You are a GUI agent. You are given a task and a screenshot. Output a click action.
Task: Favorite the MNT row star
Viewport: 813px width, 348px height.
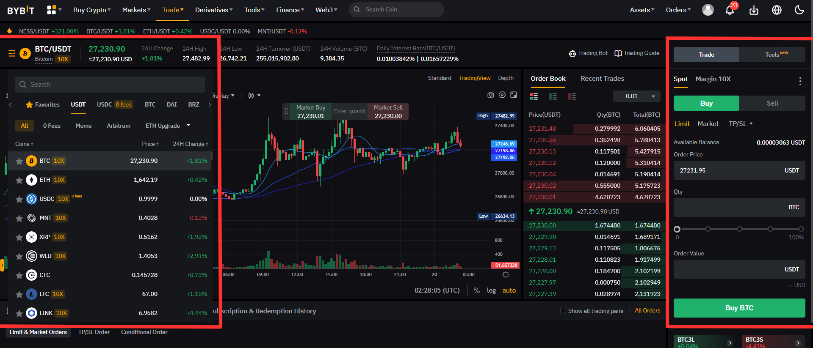[19, 218]
